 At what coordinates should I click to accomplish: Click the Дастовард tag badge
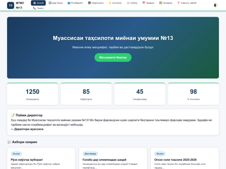point(90,154)
